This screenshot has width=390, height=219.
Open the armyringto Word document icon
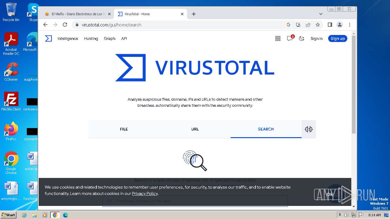(x=11, y=191)
